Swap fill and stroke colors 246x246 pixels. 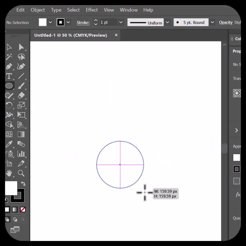tap(23, 184)
